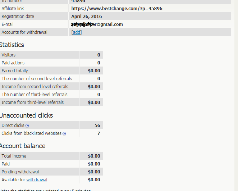Click Income from third-level referrals amount

[x=94, y=103]
